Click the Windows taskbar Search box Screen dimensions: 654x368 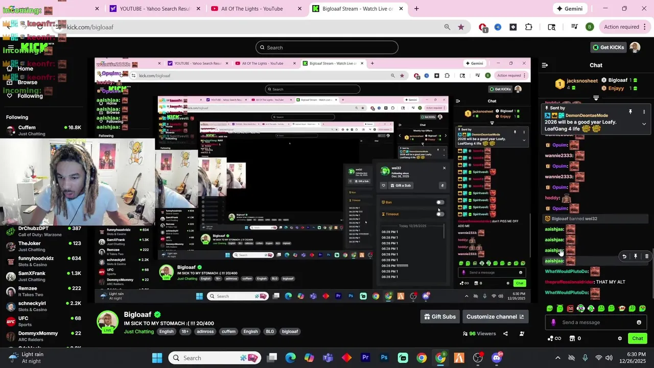pyautogui.click(x=214, y=358)
